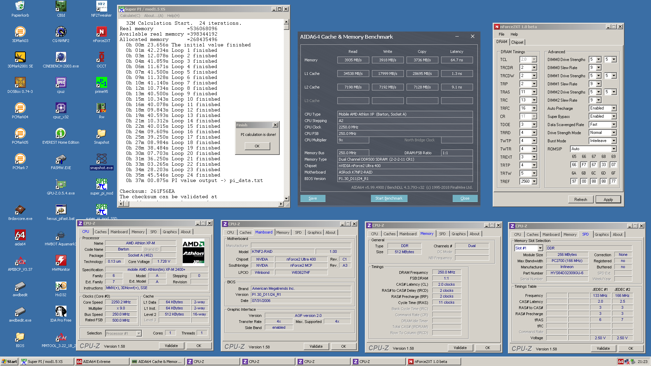The height and width of the screenshot is (366, 651).
Task: Open GPU-Z.0.5.4.exe icon
Action: coord(61,187)
